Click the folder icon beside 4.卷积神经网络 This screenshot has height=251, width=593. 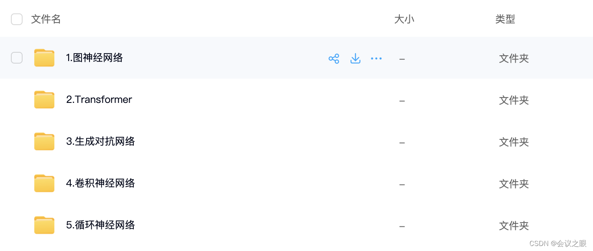point(44,183)
